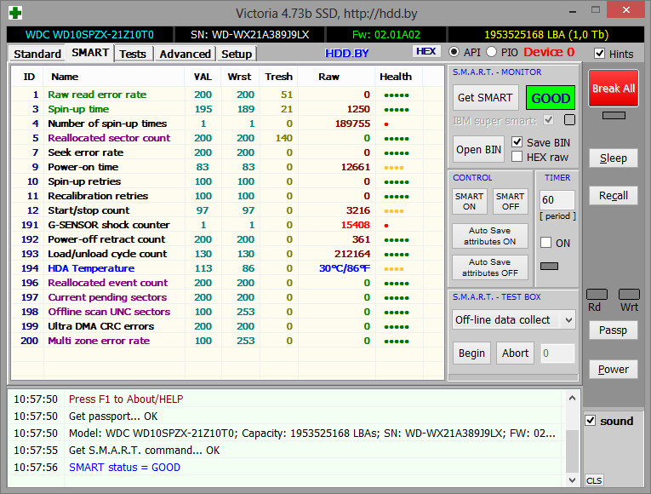Viewport: 651px width, 494px height.
Task: Toggle the Save BIN checkbox
Action: coord(517,142)
